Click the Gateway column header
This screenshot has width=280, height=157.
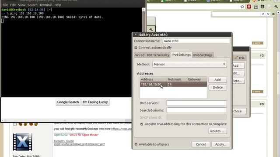pyautogui.click(x=197, y=79)
